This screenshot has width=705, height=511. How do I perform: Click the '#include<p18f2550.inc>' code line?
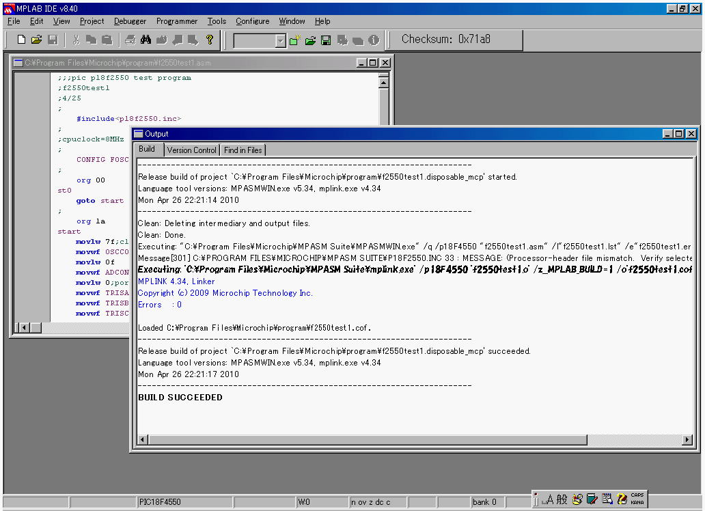pos(128,119)
